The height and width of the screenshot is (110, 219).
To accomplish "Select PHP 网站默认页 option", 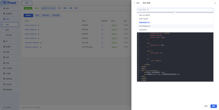I will pyautogui.click(x=175, y=26).
